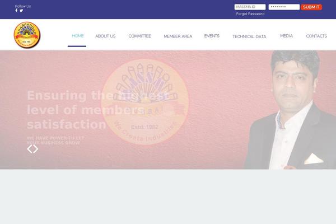Follow the Forgot Password link

coord(250,13)
